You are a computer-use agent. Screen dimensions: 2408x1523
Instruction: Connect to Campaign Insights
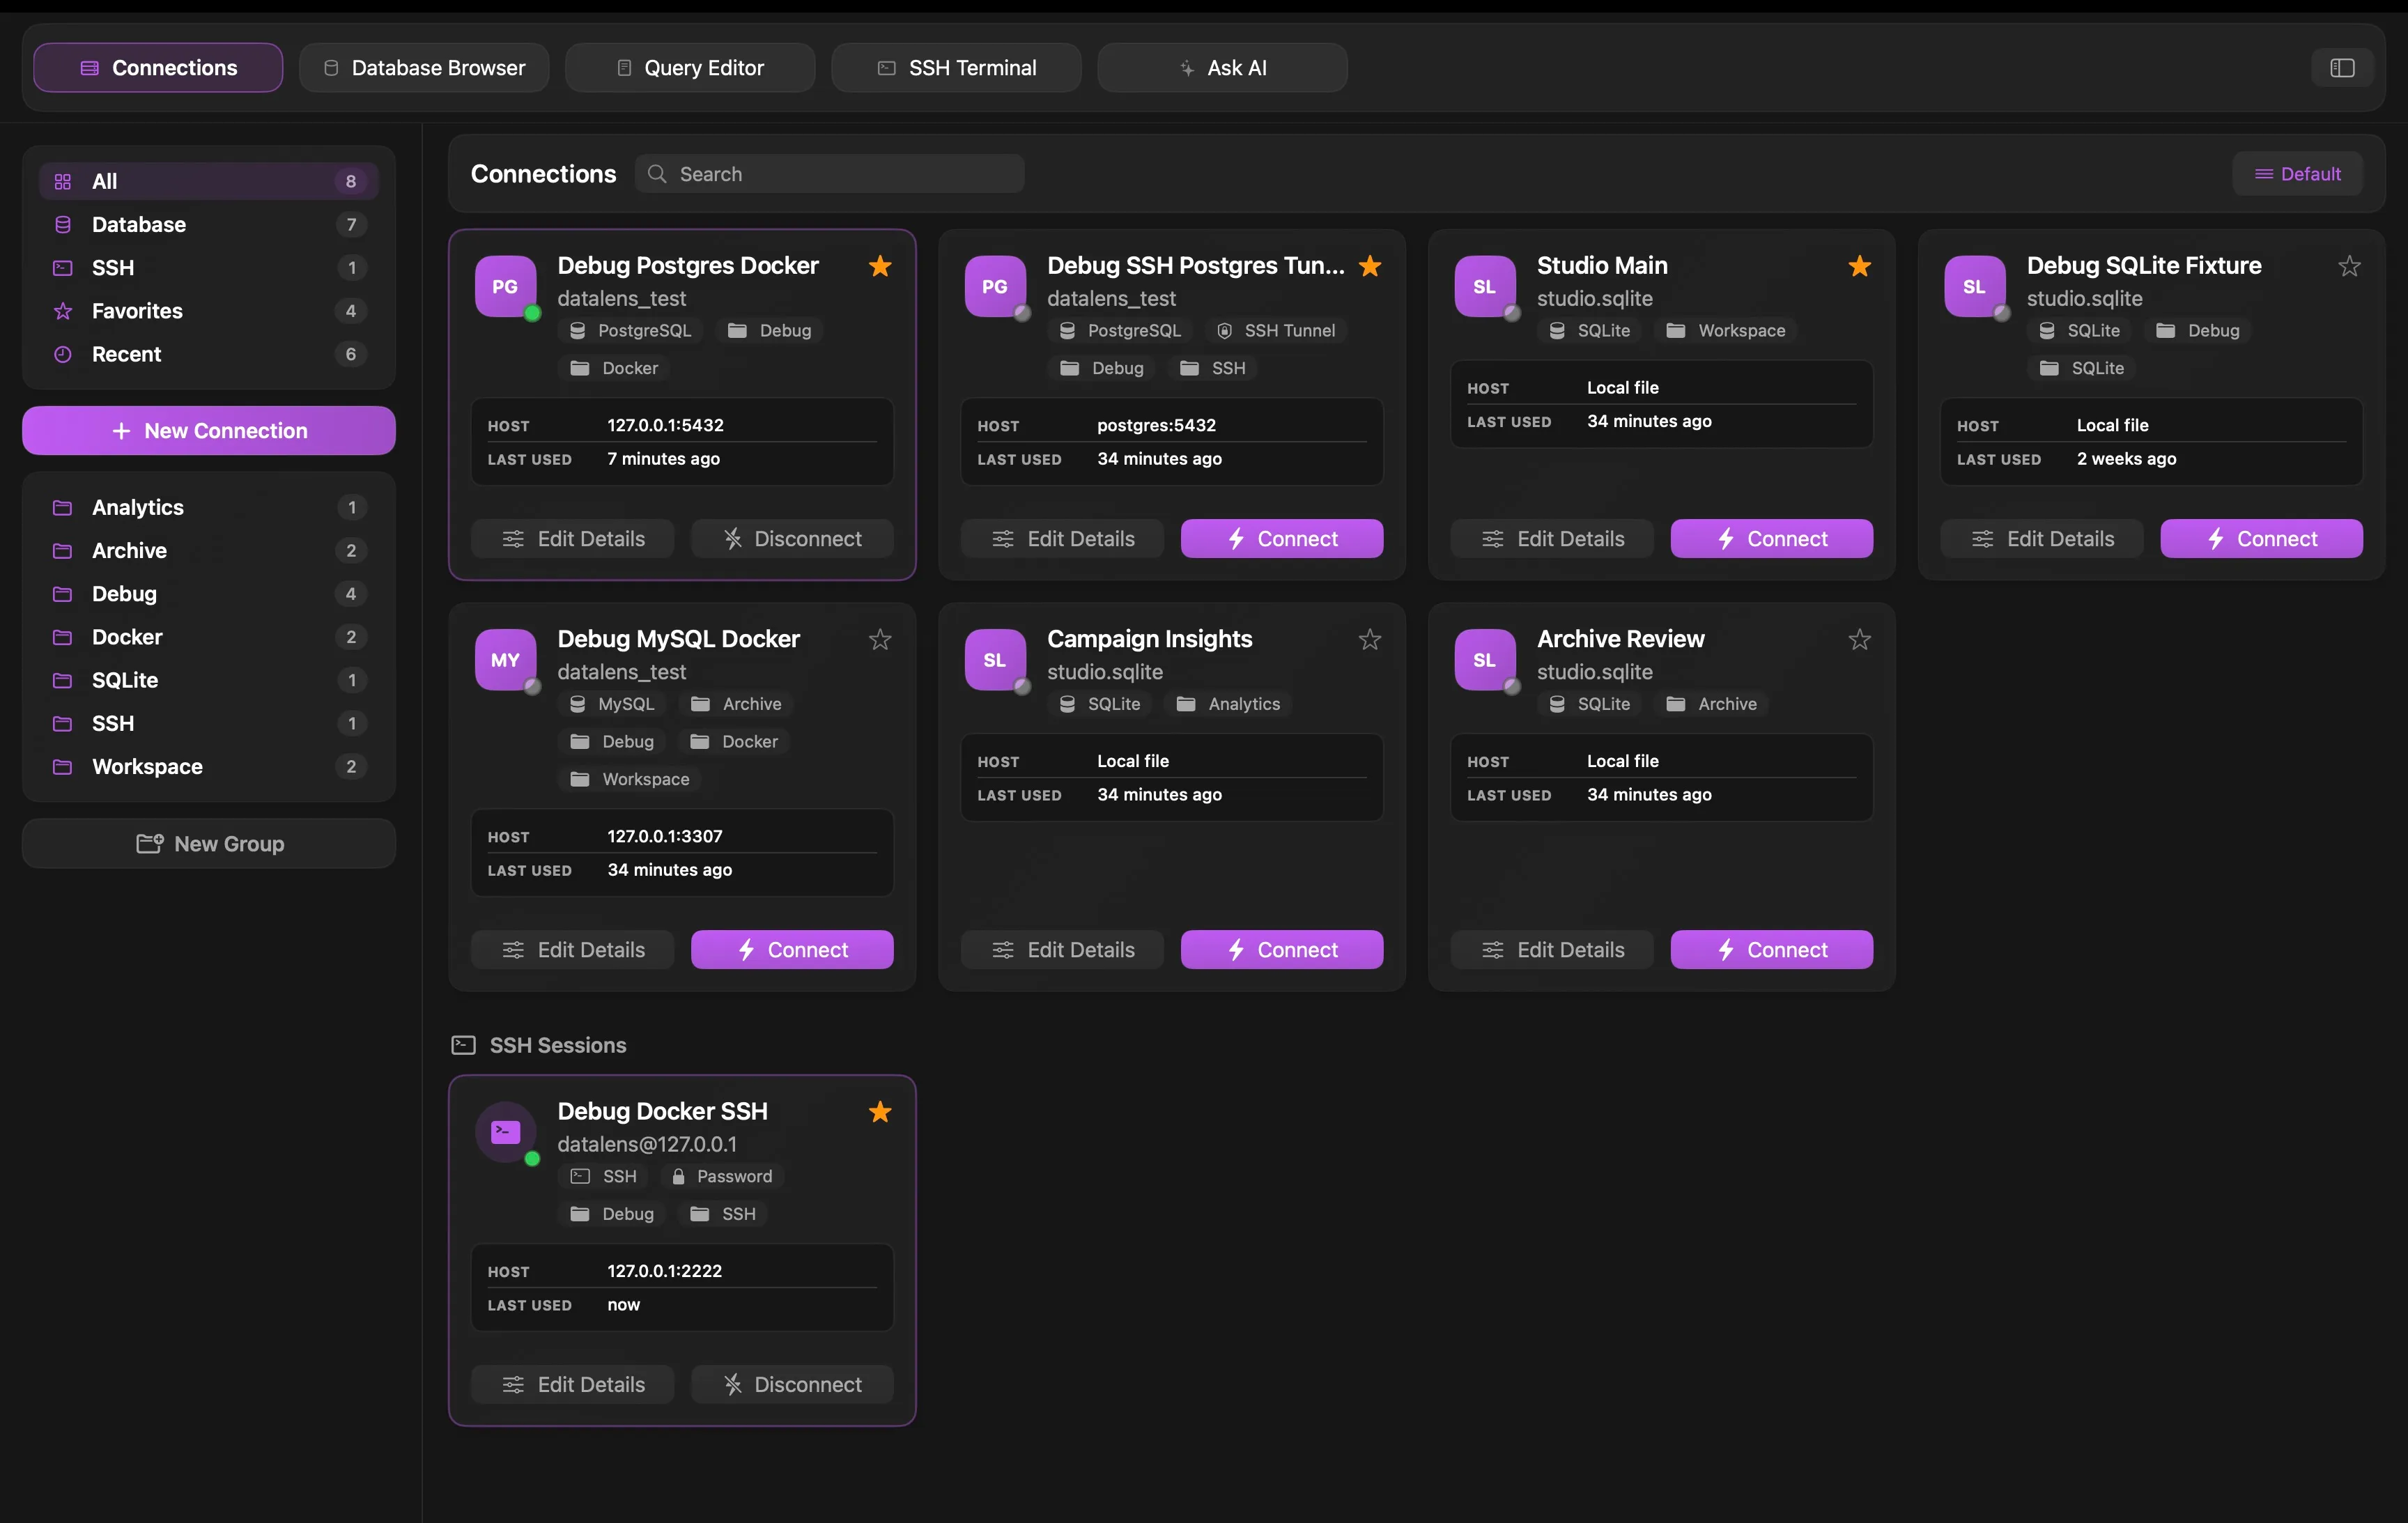1282,950
